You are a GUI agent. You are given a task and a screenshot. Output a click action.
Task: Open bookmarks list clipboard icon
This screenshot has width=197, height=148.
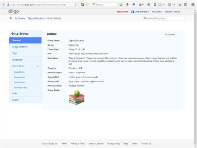pos(186,5)
